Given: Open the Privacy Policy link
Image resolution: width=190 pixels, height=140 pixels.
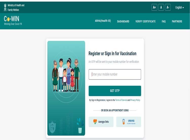Looking at the screenshot, I should (x=135, y=100).
